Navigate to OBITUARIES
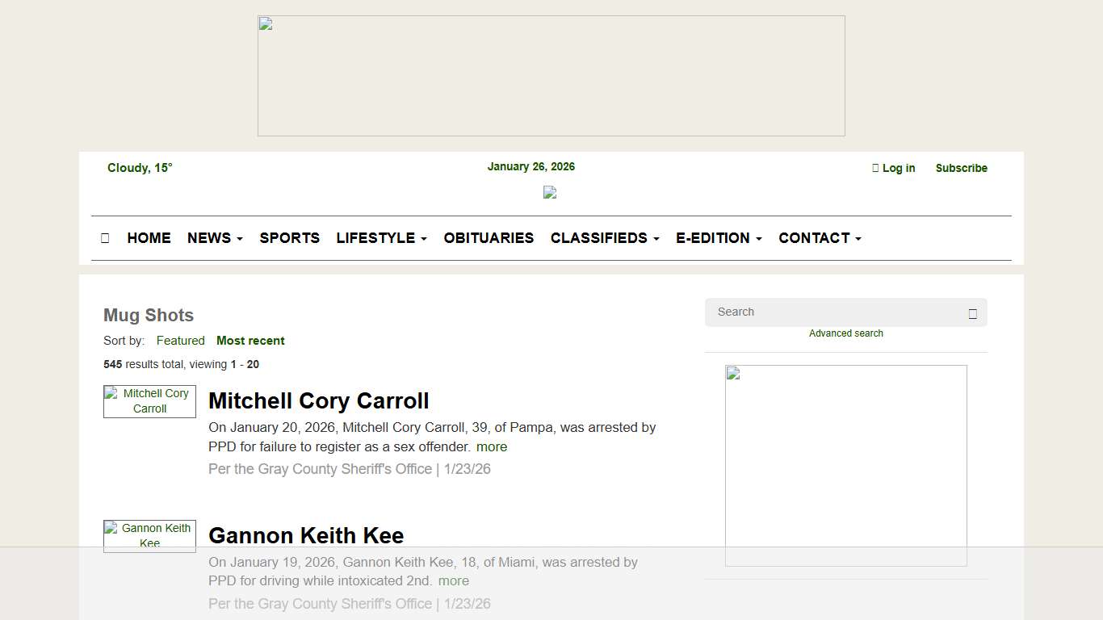The height and width of the screenshot is (620, 1103). [x=489, y=238]
